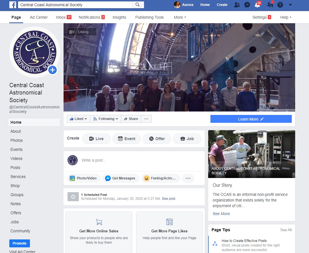Expand the Help dropdown
309x253 pixels.
(286, 17)
